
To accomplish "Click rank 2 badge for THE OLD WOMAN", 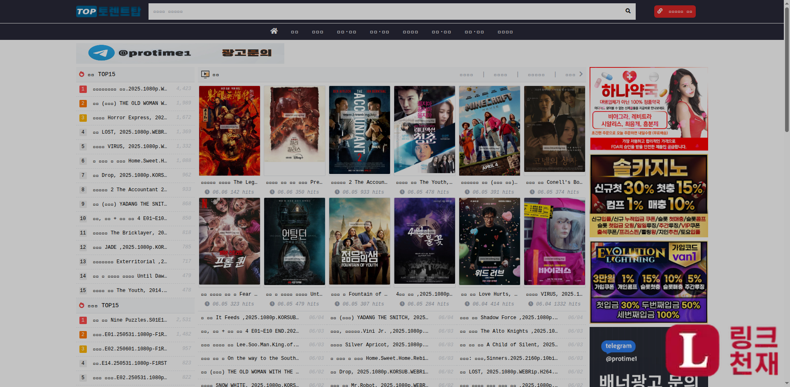I will [83, 103].
